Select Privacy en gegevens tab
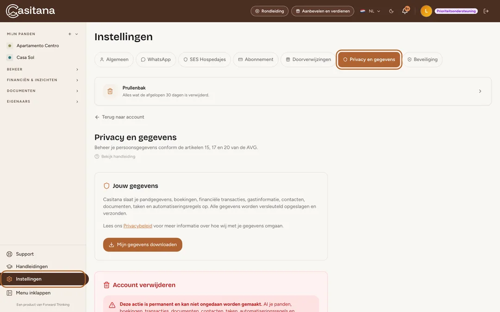 point(369,60)
